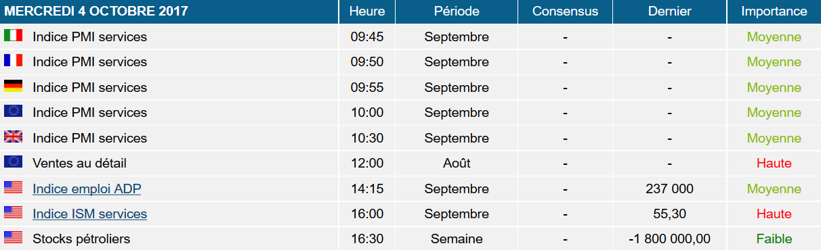Click the US flag beside Indice ISM services
This screenshot has height=250, width=821.
point(14,212)
